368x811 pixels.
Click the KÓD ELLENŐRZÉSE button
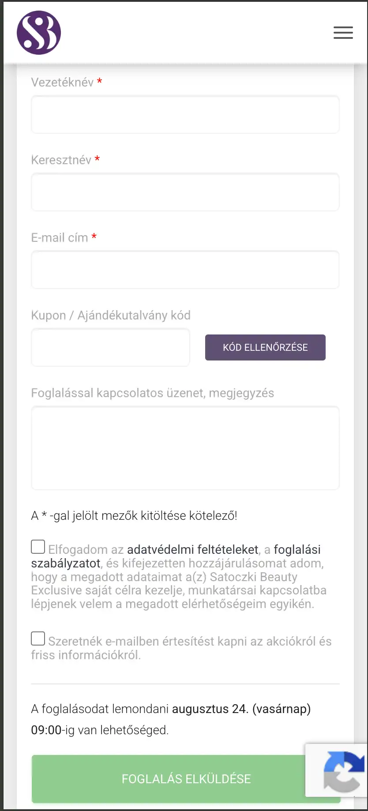pyautogui.click(x=265, y=347)
